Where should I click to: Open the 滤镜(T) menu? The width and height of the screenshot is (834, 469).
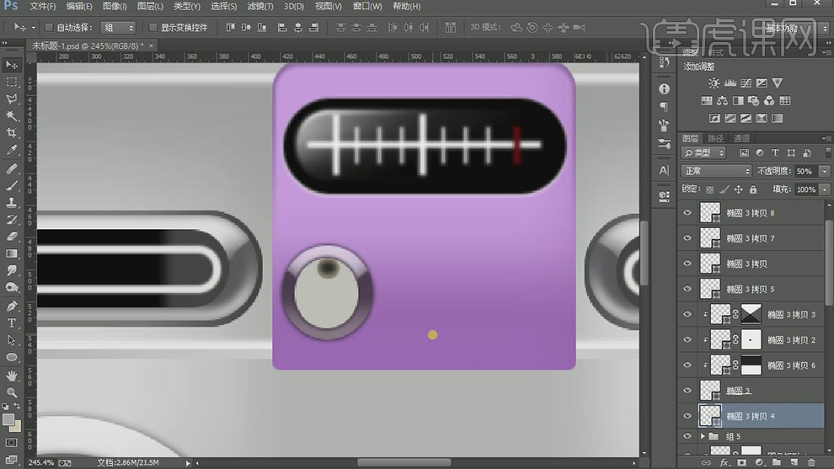click(260, 7)
